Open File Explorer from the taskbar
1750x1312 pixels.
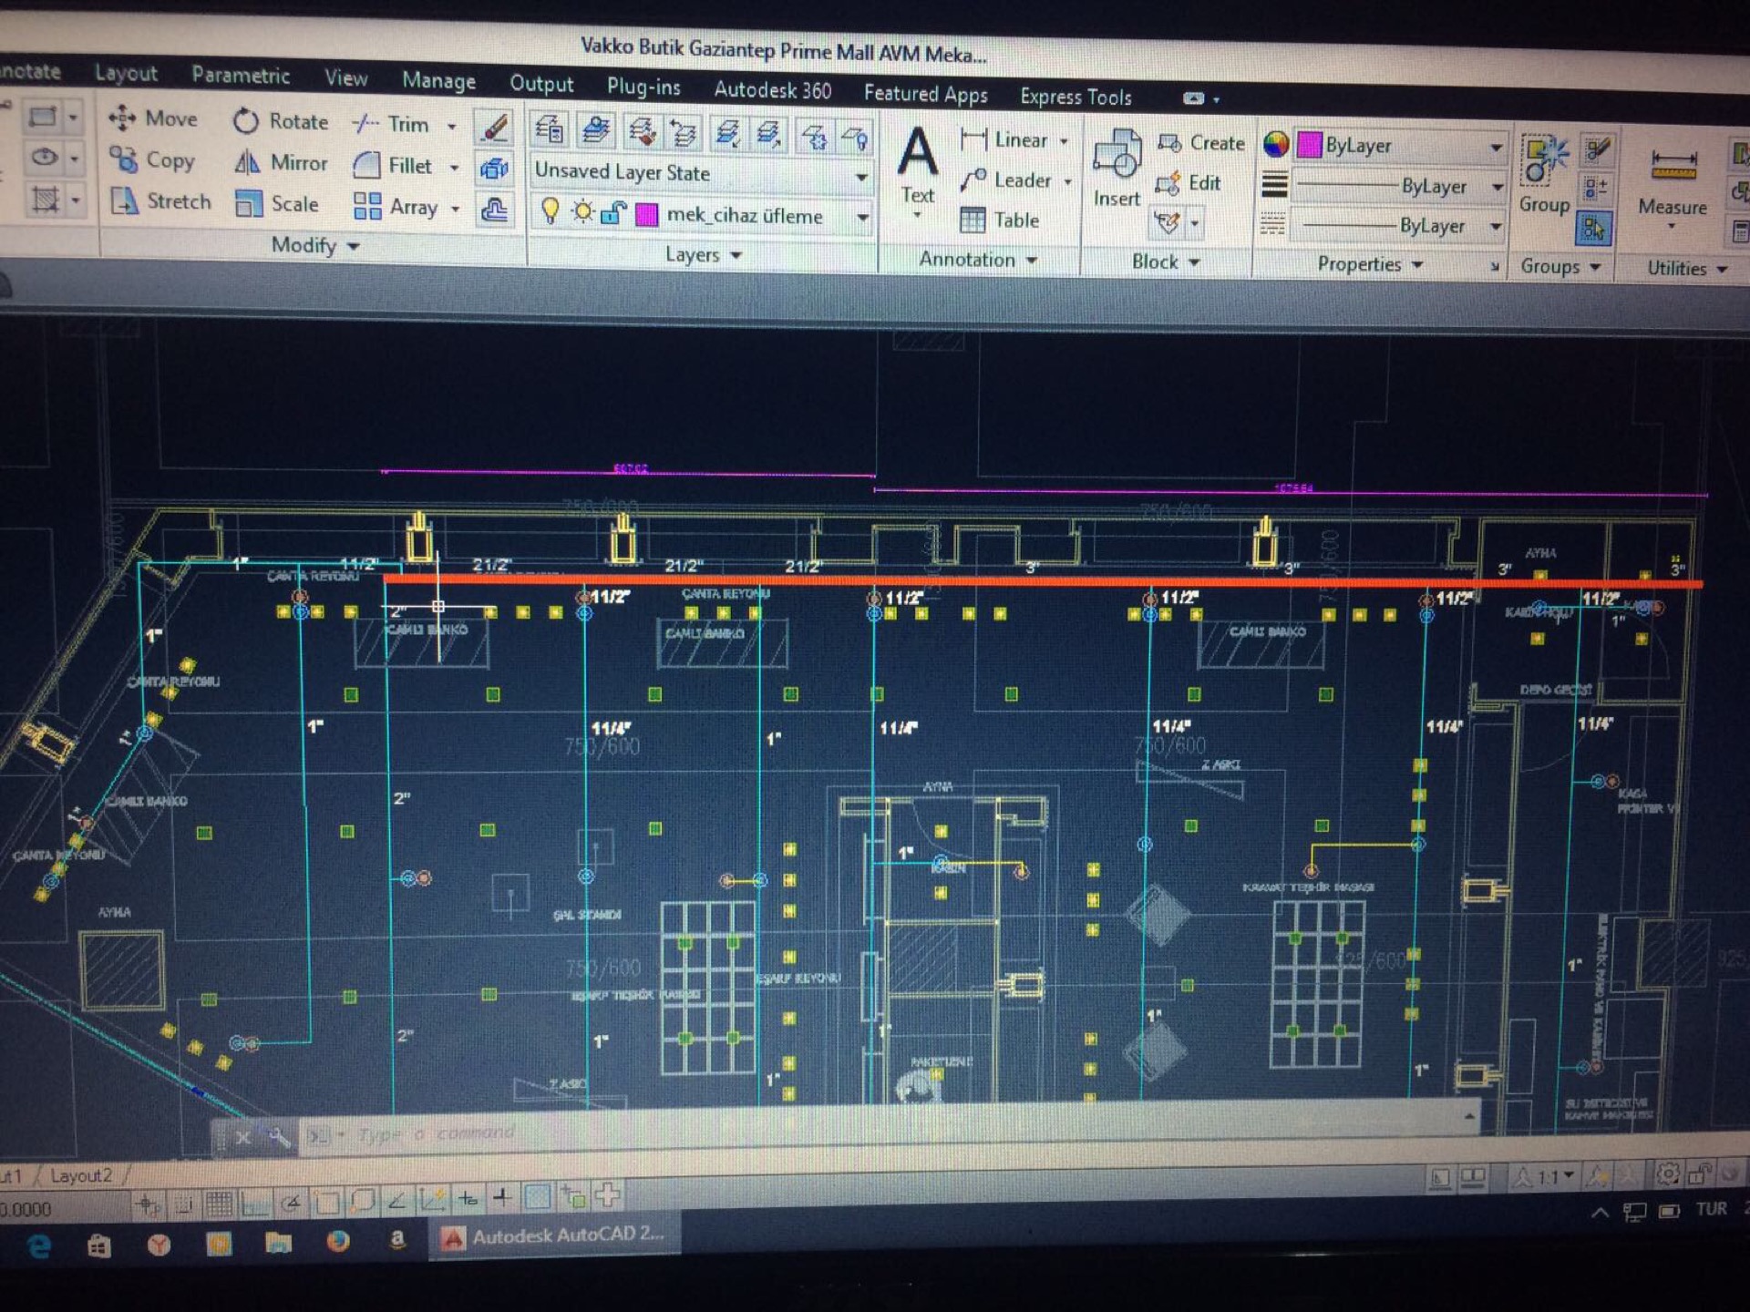278,1242
